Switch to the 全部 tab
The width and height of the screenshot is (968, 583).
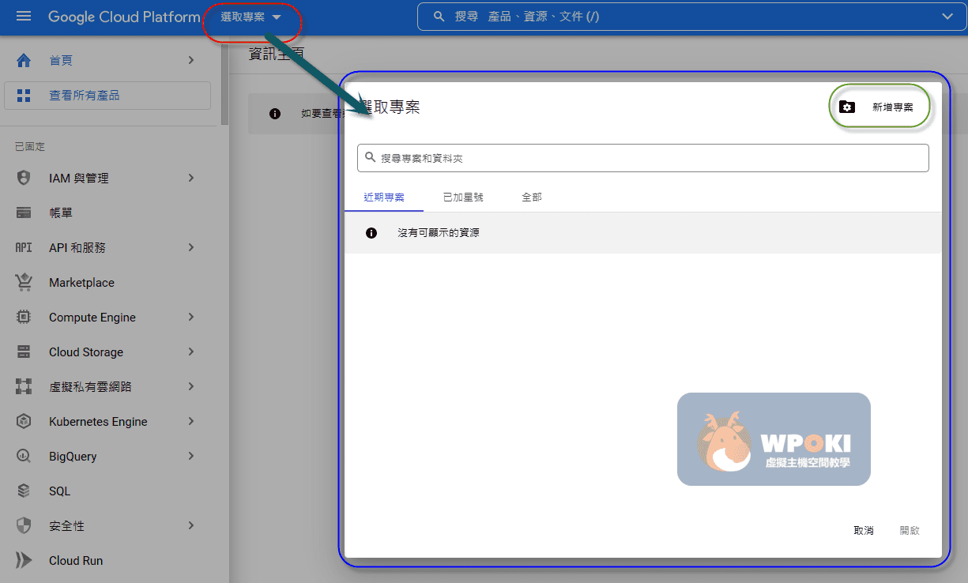click(x=532, y=197)
